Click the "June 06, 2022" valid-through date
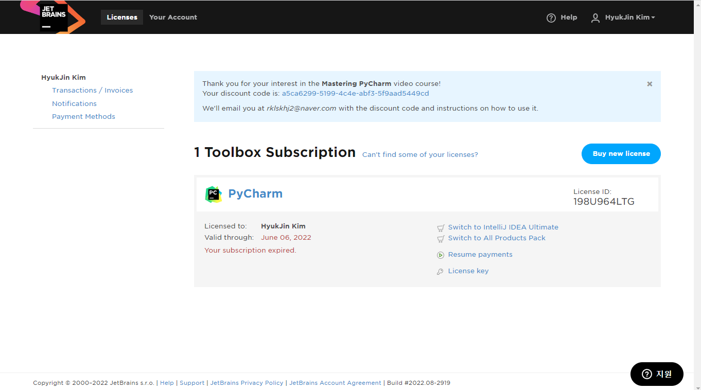The height and width of the screenshot is (390, 701). tap(286, 238)
